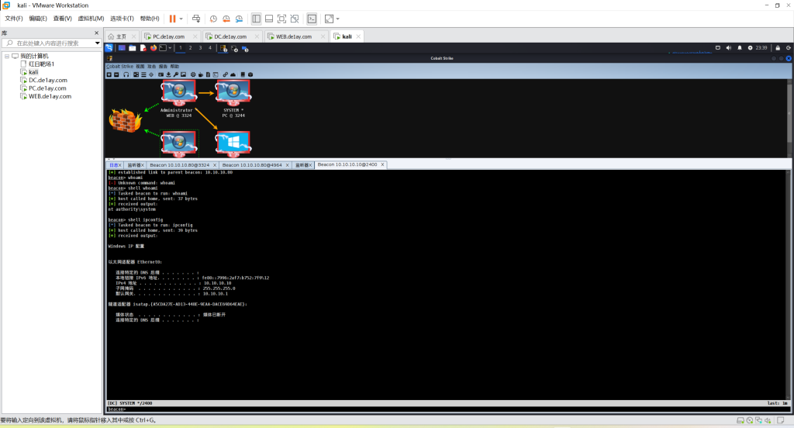
Task: Open the stretch guest dropdown arrow
Action: (338, 19)
